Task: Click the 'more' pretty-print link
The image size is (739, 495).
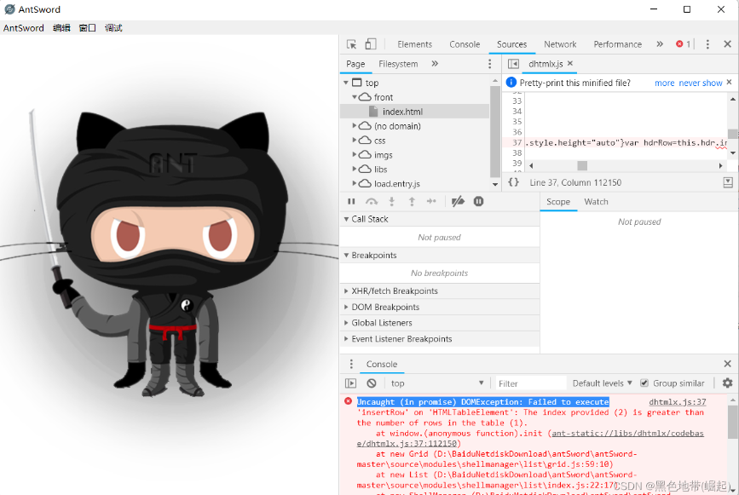Action: 664,83
